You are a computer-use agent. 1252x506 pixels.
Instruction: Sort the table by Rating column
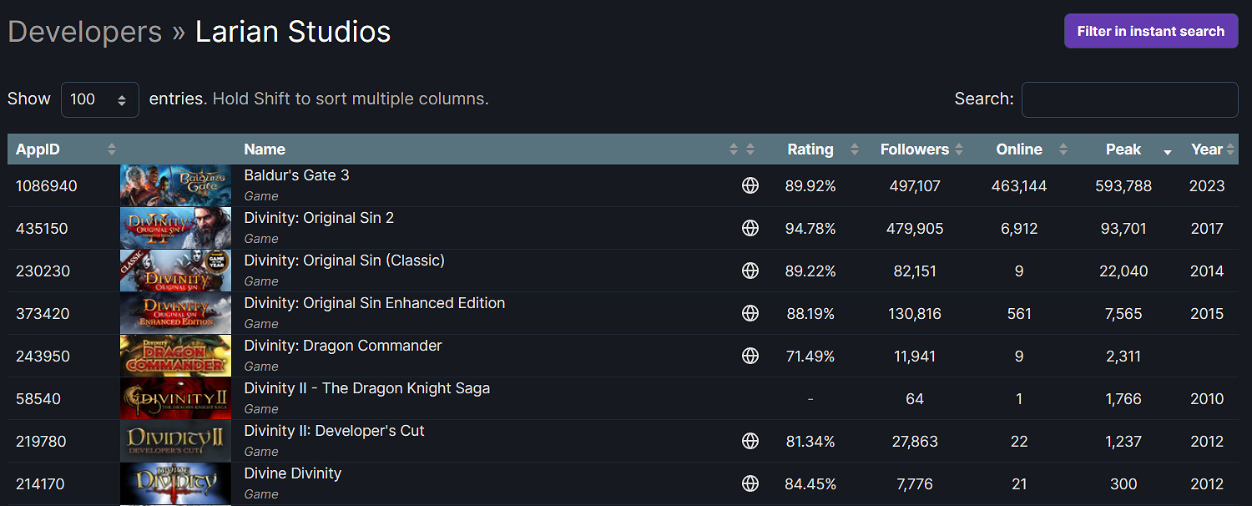click(810, 149)
